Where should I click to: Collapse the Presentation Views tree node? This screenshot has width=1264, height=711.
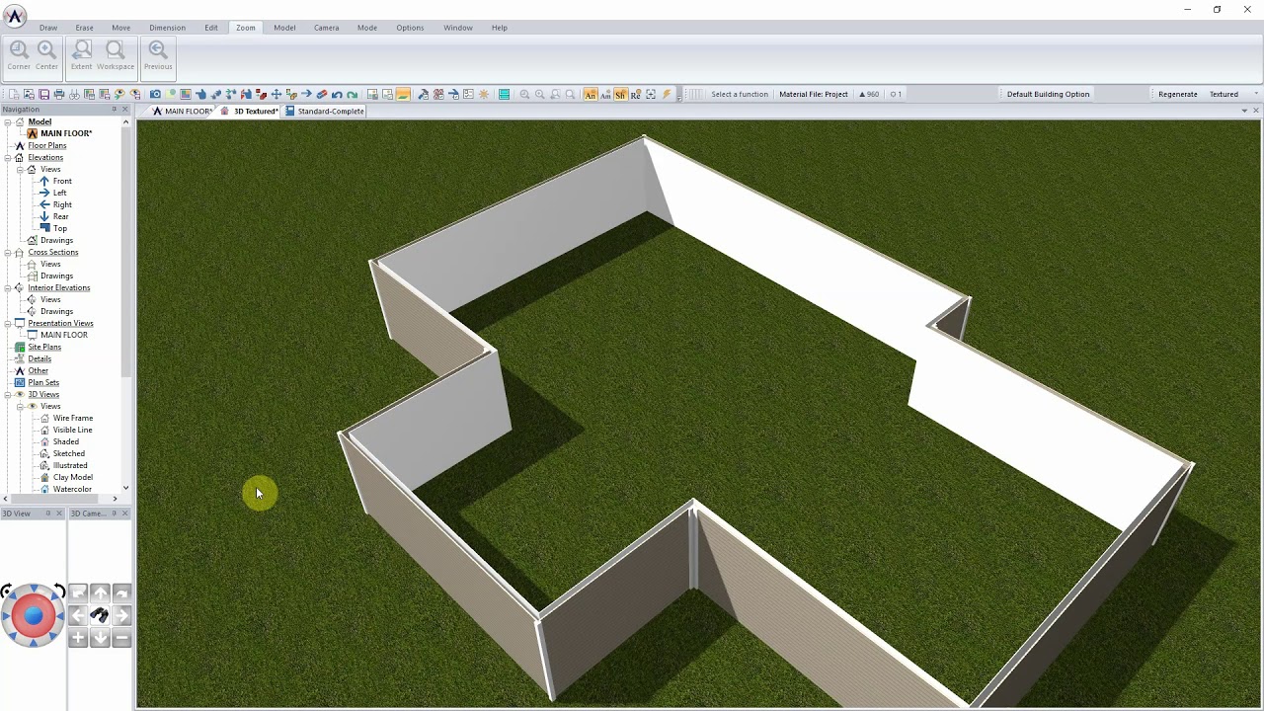[7, 323]
